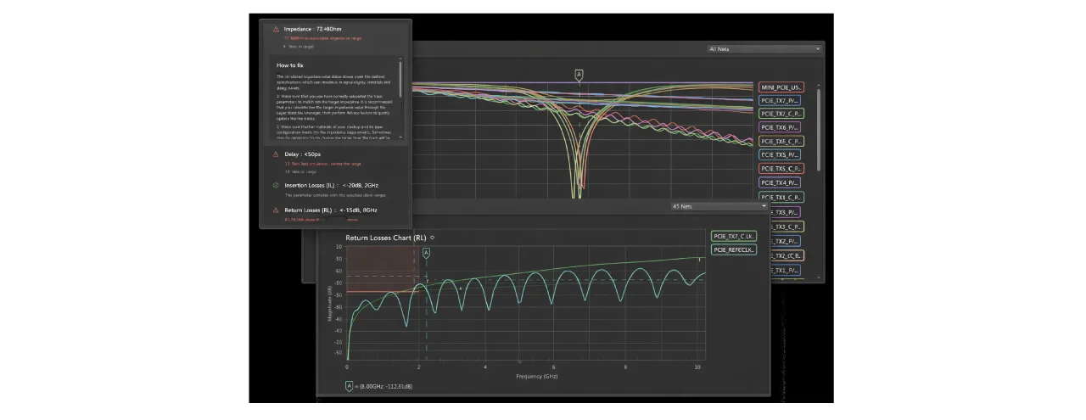
Task: Click the Return Losses warning triangle icon
Action: [275, 210]
